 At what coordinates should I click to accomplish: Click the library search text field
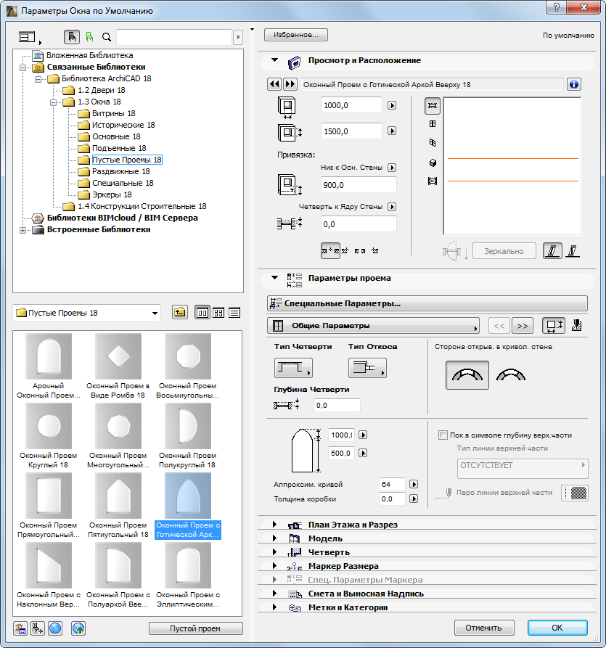point(174,37)
